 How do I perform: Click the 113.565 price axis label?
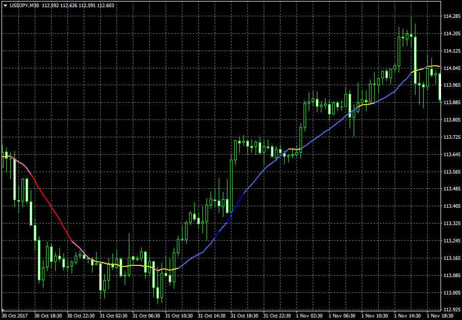pyautogui.click(x=451, y=171)
